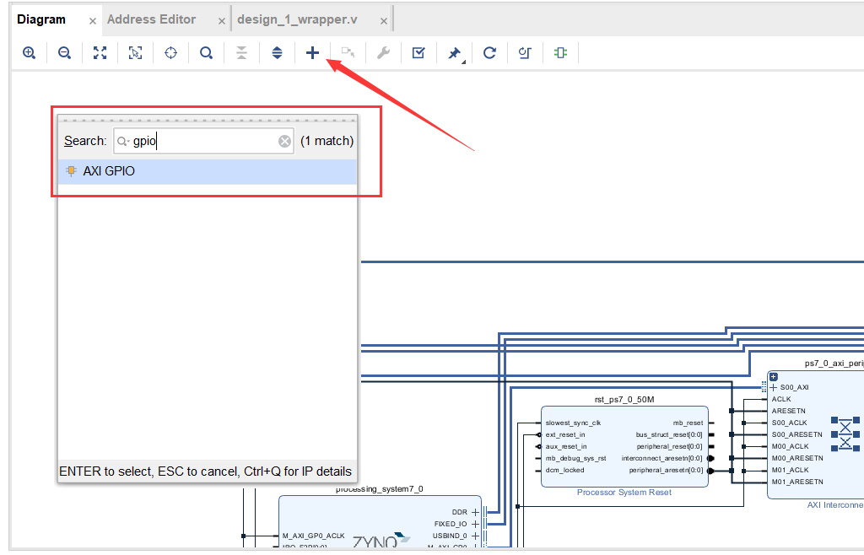864x555 pixels.
Task: Select the S00_ACLK pin
Action: point(789,423)
